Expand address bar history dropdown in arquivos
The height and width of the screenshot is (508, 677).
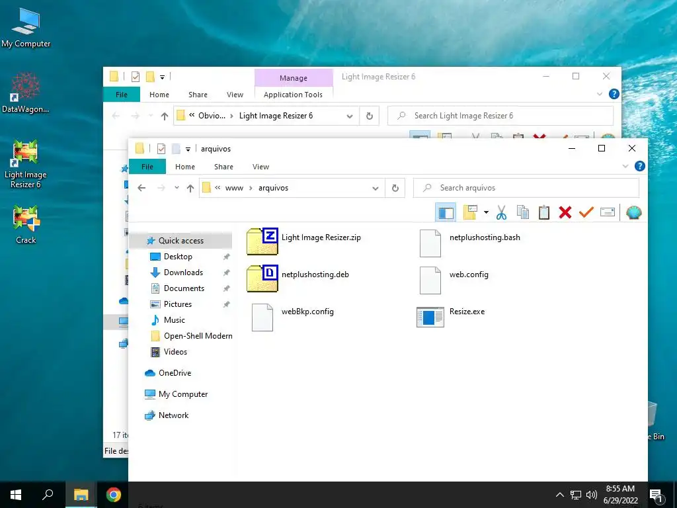tap(376, 189)
